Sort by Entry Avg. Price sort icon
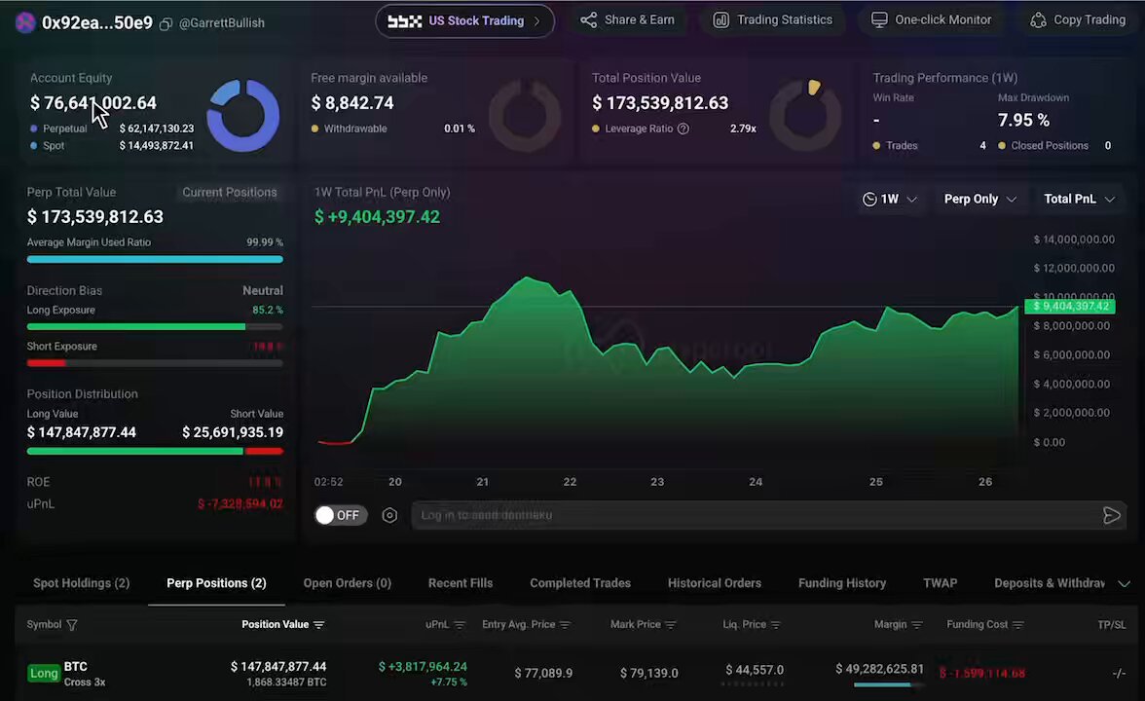Viewport: 1145px width, 701px height. (x=565, y=625)
